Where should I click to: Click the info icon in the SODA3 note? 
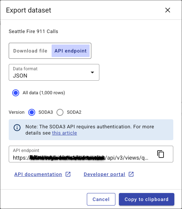click(x=17, y=128)
